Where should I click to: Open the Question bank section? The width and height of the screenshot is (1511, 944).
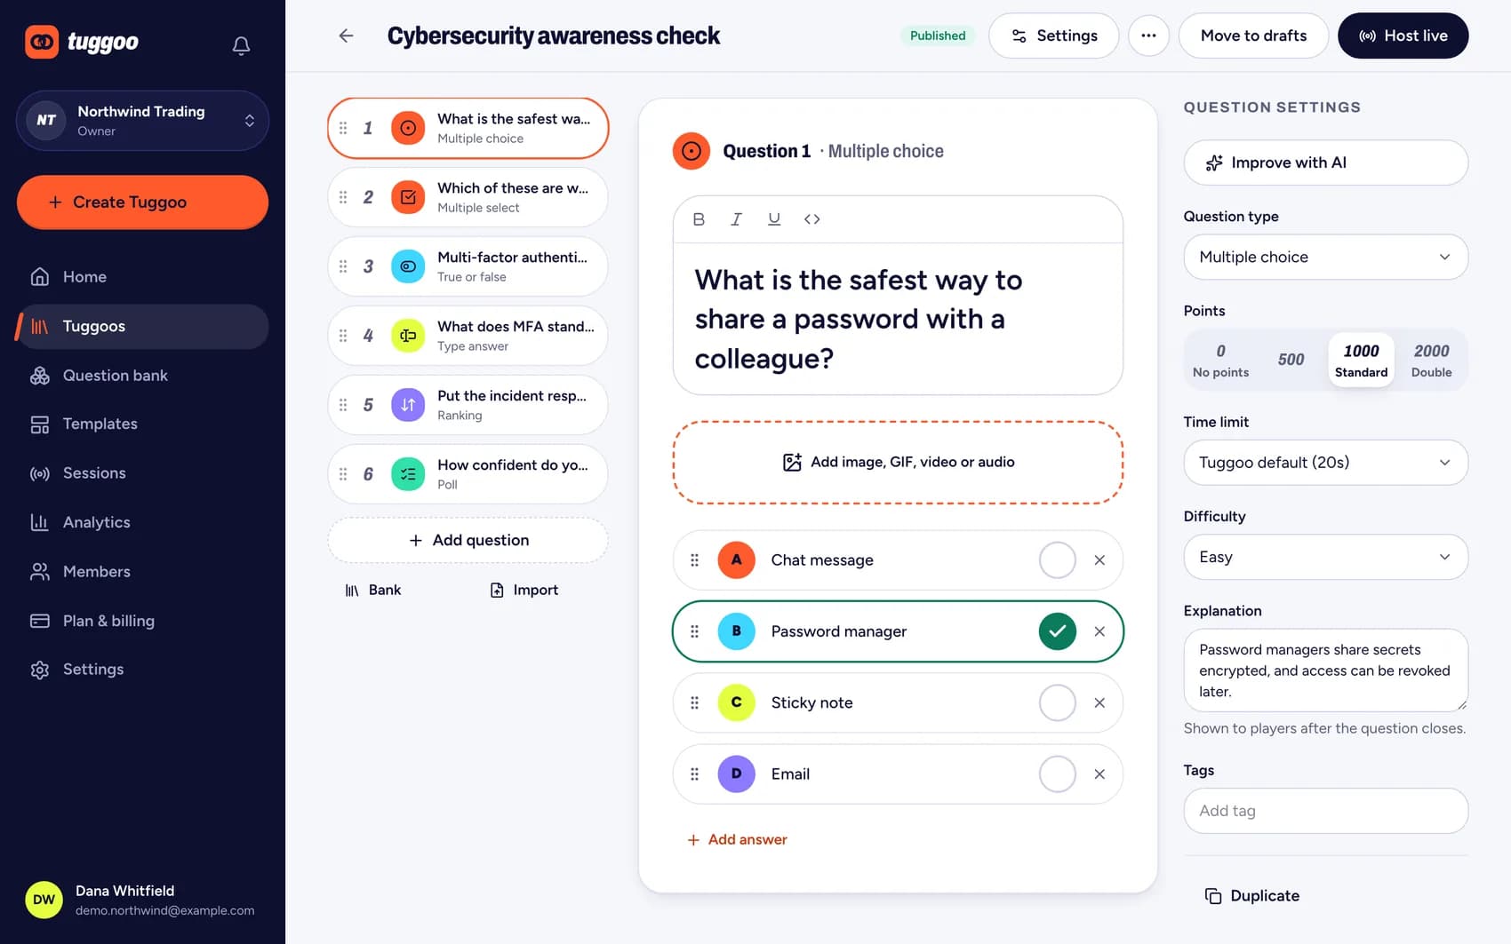coord(142,376)
